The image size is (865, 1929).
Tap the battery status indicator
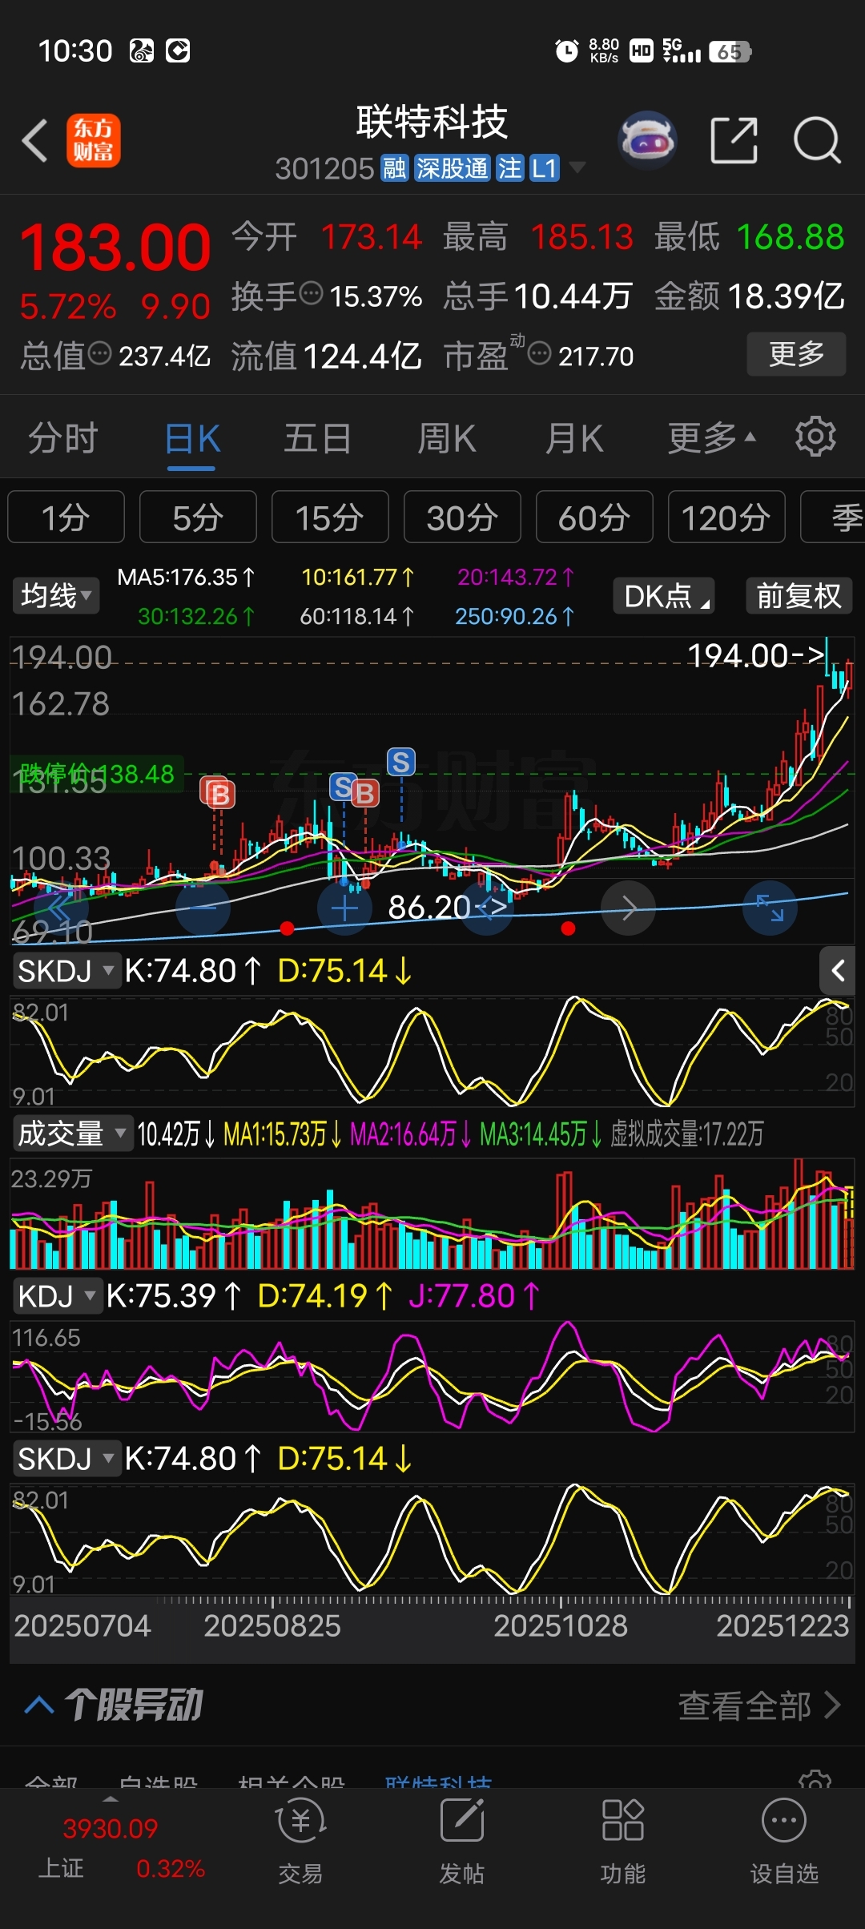click(730, 52)
